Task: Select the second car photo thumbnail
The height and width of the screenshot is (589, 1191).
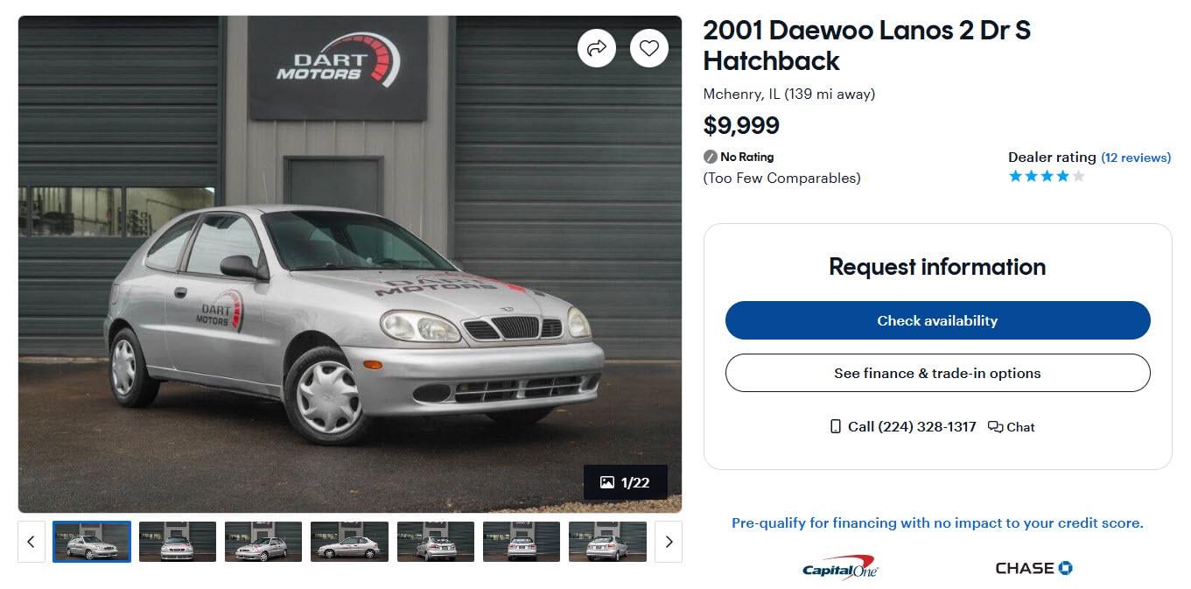Action: (178, 542)
